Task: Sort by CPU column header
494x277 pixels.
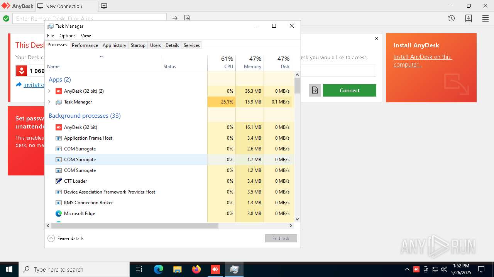Action: coord(222,63)
